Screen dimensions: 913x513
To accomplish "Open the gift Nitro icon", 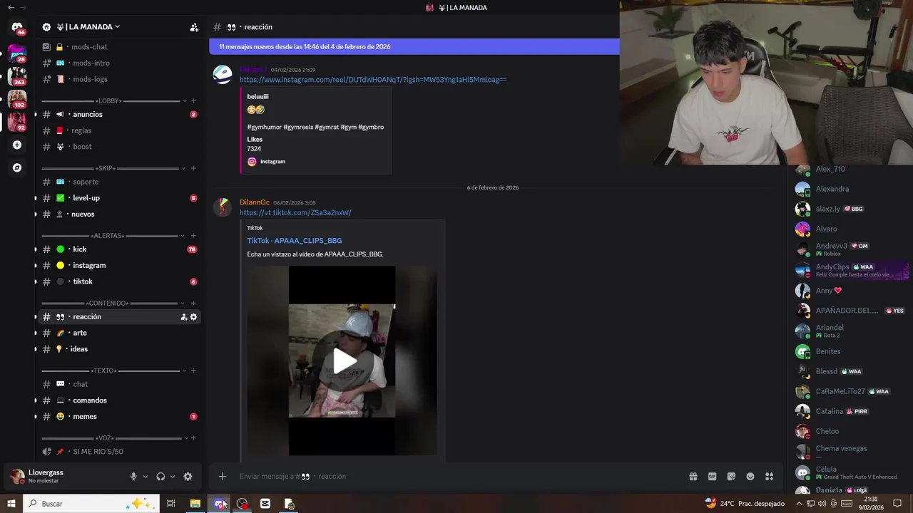I will tap(693, 477).
